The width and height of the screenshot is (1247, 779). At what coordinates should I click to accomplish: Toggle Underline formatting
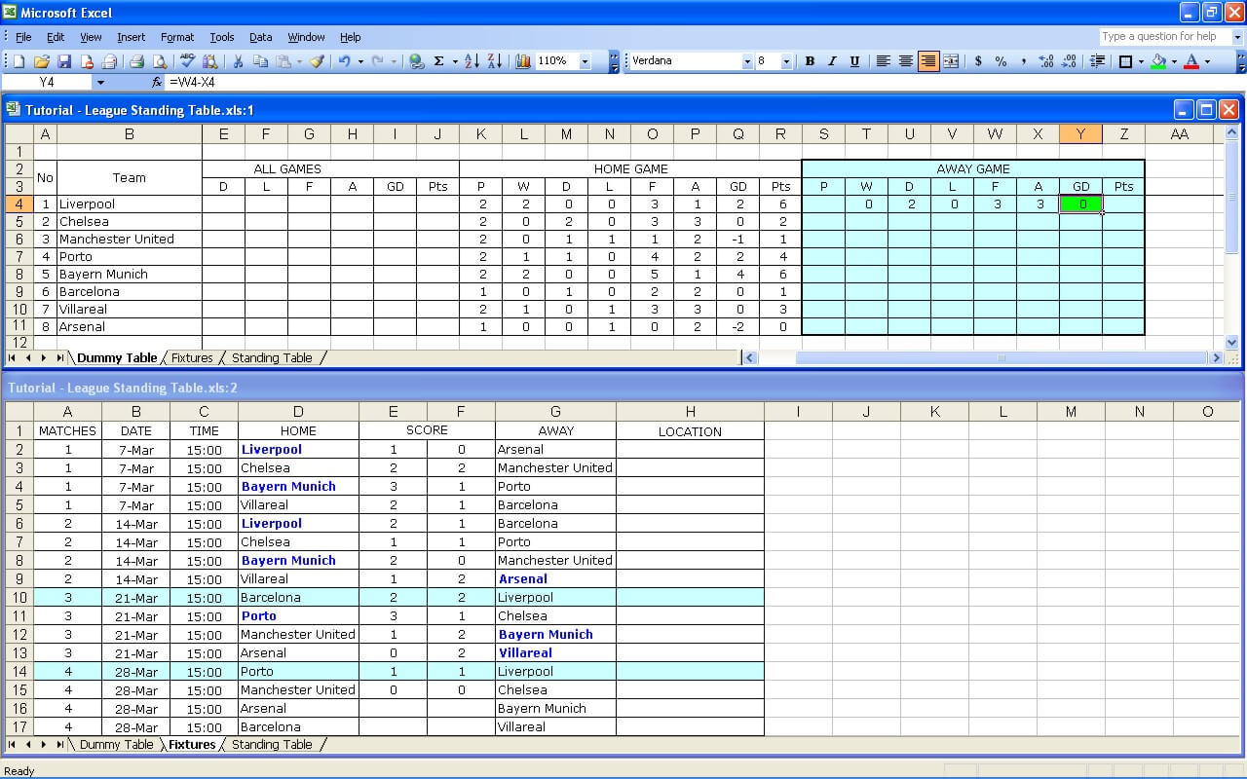coord(854,61)
